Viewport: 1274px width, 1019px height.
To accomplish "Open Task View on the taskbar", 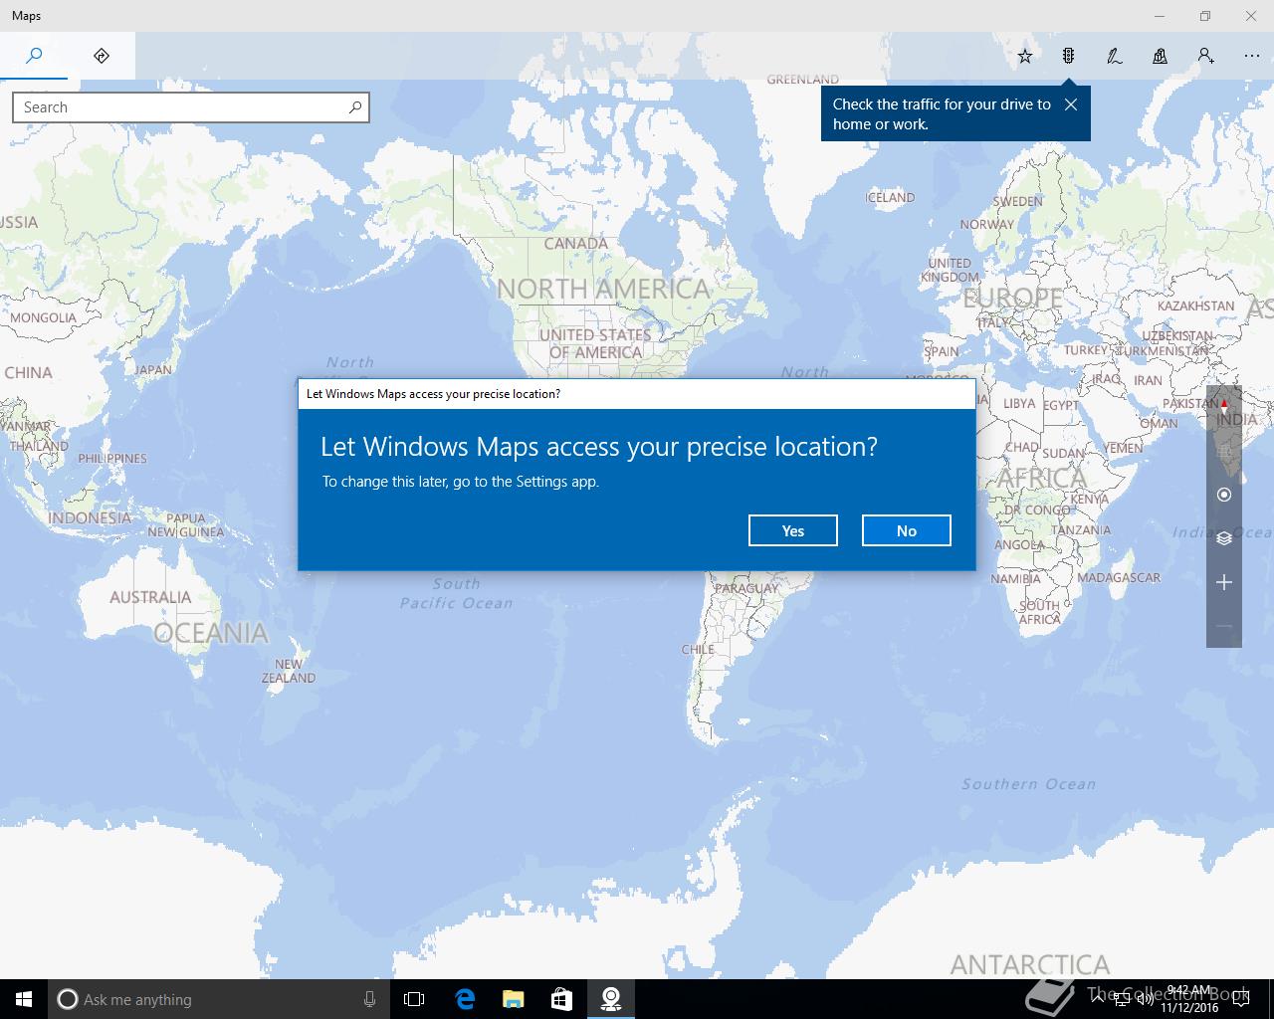I will [414, 999].
